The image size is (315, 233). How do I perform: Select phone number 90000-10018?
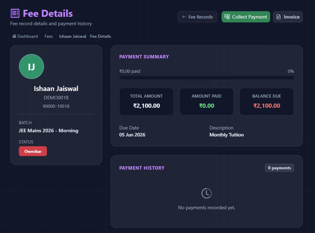pyautogui.click(x=56, y=106)
